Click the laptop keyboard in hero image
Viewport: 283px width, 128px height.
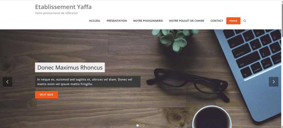coord(255,52)
